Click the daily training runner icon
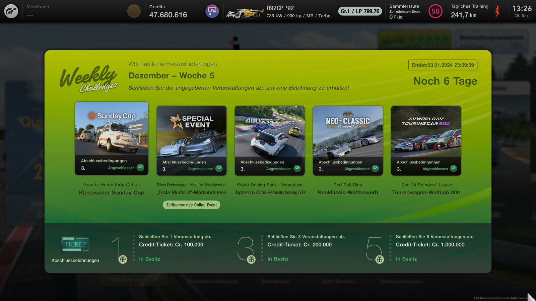Image resolution: width=536 pixels, height=301 pixels. point(498,11)
